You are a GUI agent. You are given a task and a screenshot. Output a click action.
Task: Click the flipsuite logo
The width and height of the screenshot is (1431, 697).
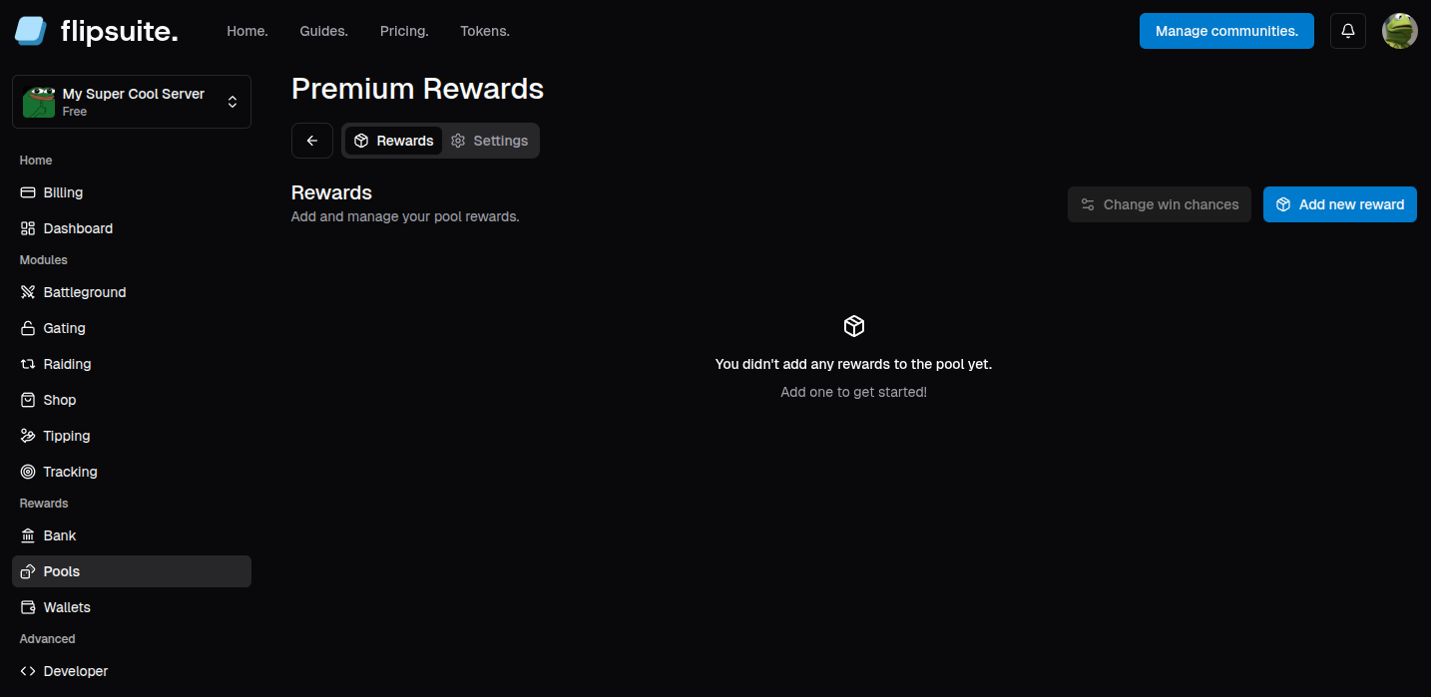[x=96, y=31]
